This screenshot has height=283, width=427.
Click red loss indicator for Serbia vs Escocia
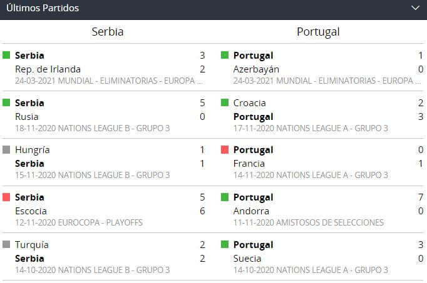pos(7,197)
